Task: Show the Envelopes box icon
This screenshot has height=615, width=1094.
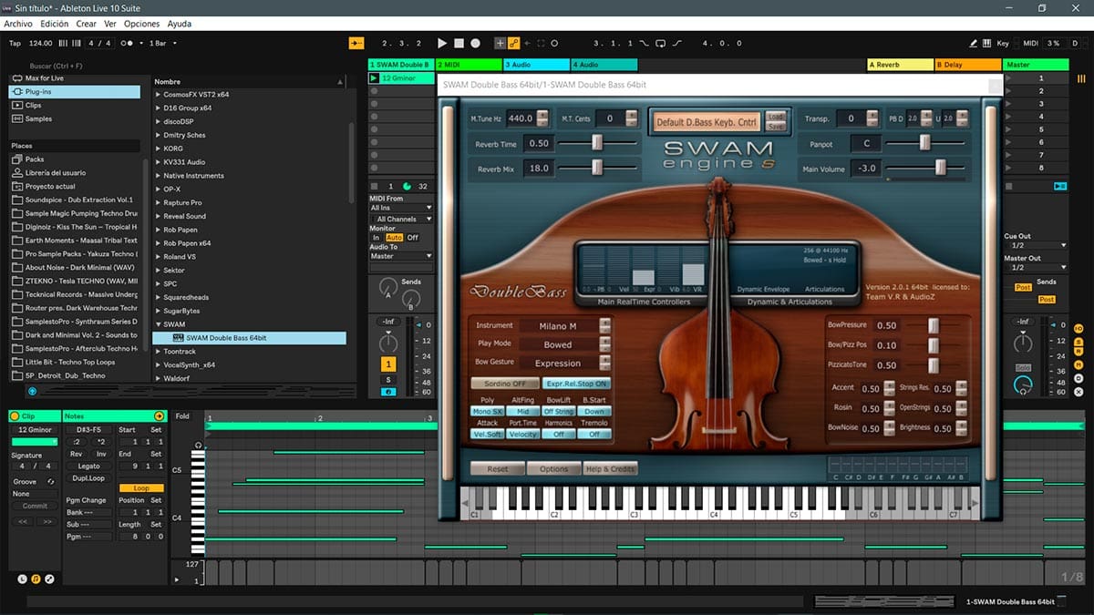Action: [x=48, y=579]
